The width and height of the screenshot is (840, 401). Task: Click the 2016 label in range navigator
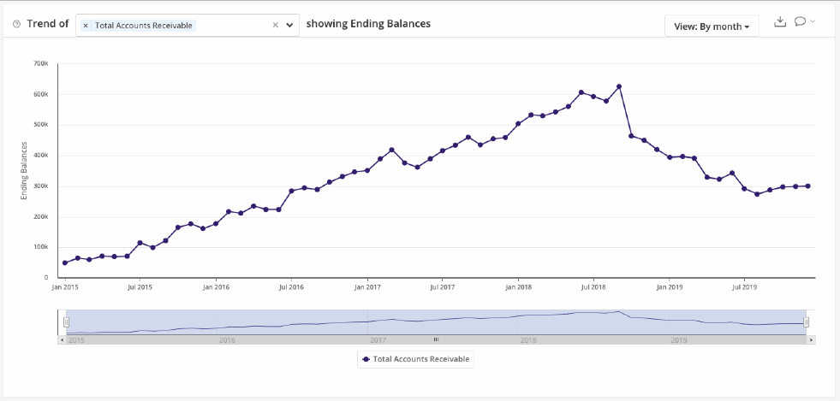227,339
